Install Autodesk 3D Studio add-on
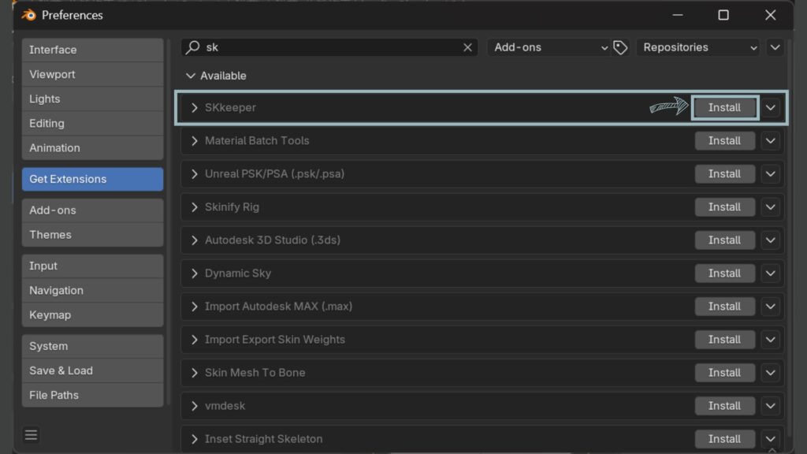807x454 pixels. [x=725, y=240]
